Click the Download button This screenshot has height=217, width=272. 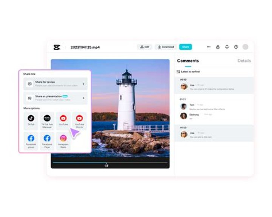click(x=166, y=47)
